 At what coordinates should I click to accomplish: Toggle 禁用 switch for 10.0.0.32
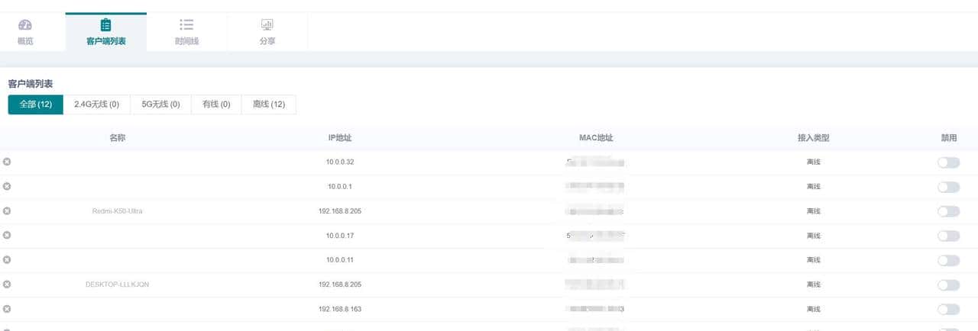[948, 162]
